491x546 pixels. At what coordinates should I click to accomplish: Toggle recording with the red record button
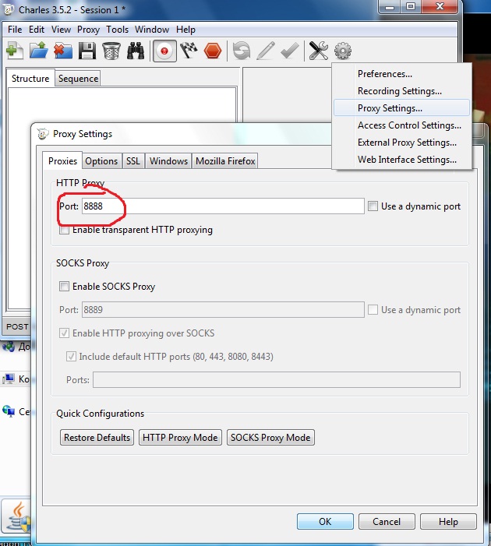coord(164,51)
